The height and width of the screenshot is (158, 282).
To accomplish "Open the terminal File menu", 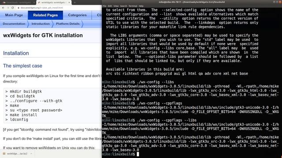I will tap(104, 6).
